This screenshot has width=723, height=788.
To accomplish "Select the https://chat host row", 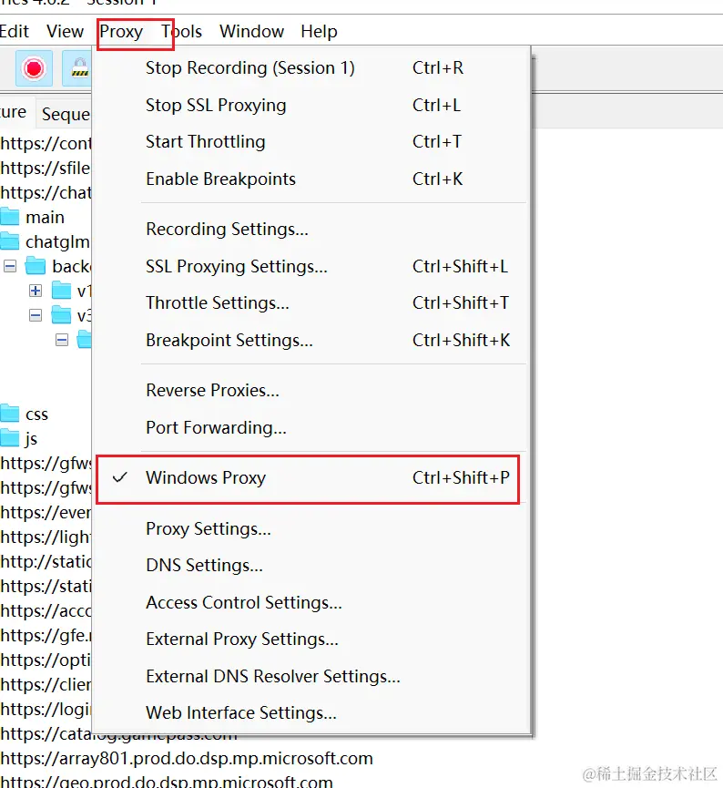I will (x=46, y=193).
